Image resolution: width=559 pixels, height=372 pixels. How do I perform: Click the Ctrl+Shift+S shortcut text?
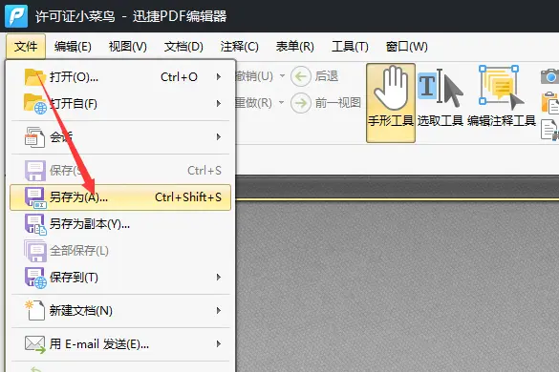tap(188, 197)
